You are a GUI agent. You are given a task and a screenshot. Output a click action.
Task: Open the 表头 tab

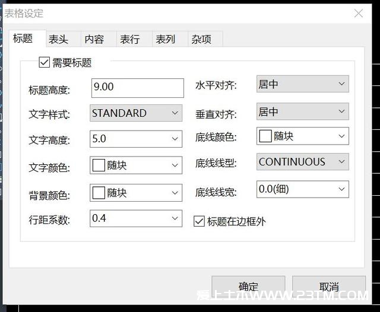click(64, 39)
